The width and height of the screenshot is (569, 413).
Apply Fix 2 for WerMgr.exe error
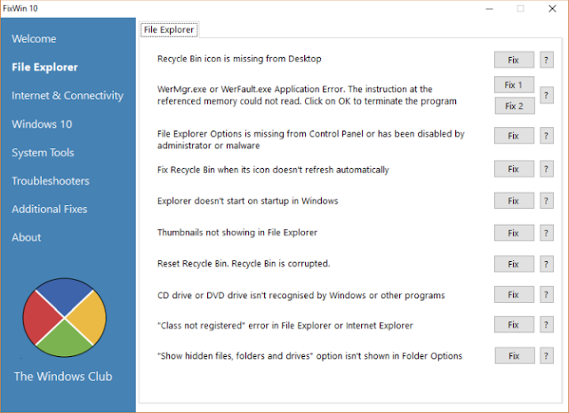515,106
